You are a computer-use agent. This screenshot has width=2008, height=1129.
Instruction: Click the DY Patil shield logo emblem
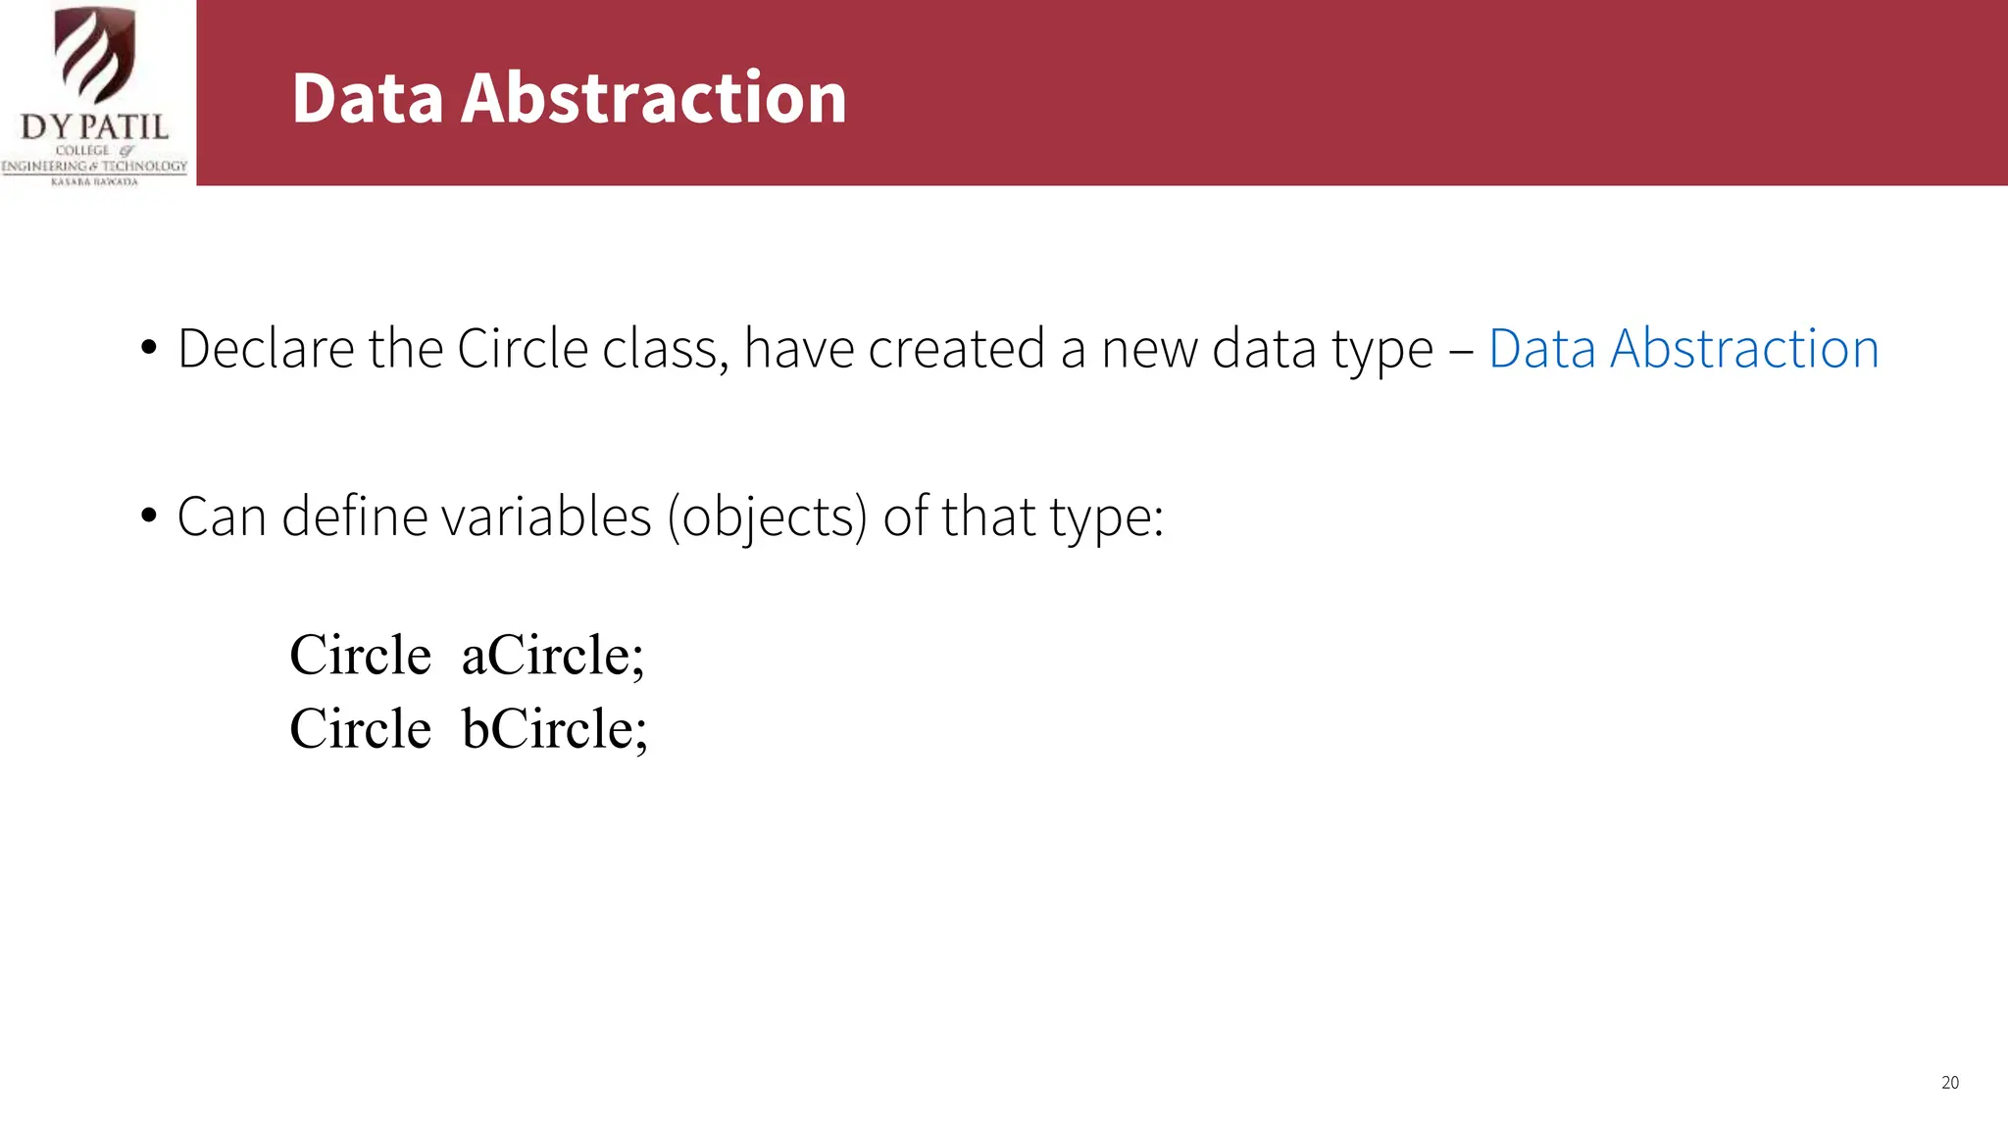94,55
